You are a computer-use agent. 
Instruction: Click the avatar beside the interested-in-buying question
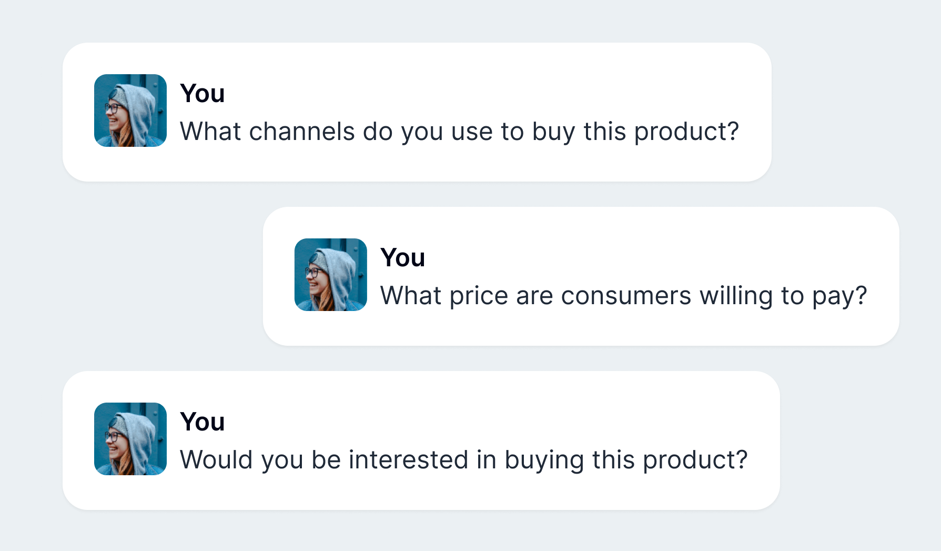click(130, 439)
